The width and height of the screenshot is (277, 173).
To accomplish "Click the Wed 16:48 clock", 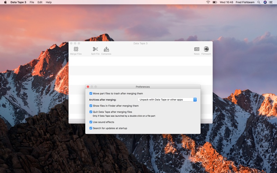I will point(226,2).
